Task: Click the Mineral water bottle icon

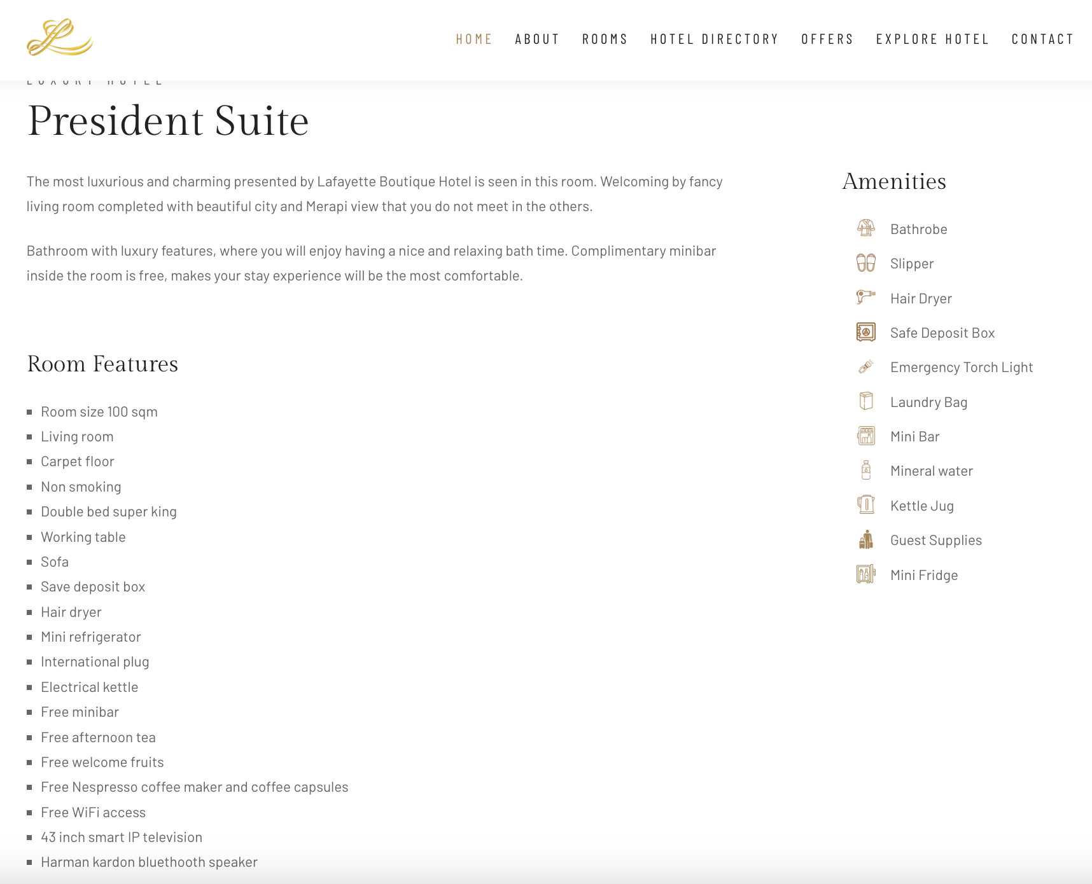Action: coord(865,470)
